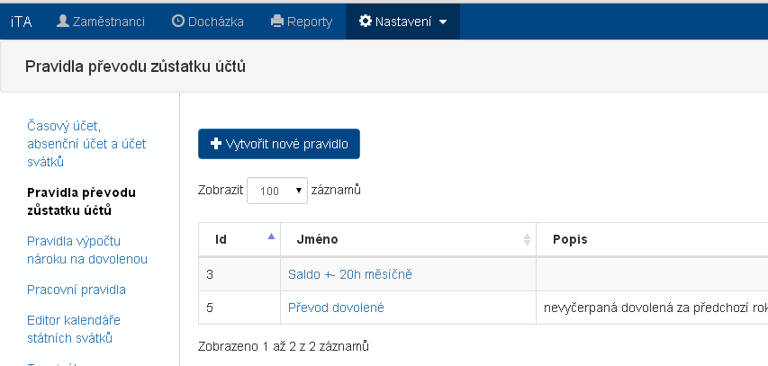
Task: Click the iTA brand logo link
Action: click(21, 21)
